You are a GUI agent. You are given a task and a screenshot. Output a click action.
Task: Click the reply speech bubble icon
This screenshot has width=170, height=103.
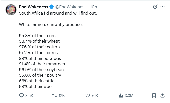point(22,95)
